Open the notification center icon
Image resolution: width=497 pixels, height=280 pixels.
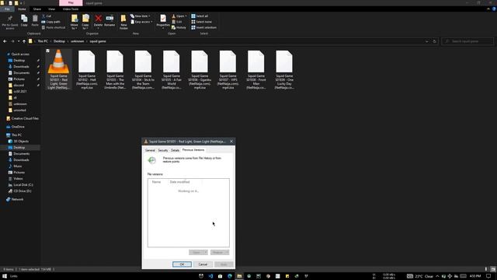(488, 276)
